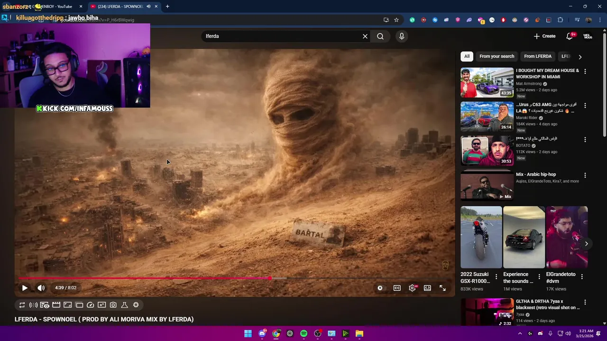Open the flask experiments icon
Screen dimensions: 607x341
124,305
